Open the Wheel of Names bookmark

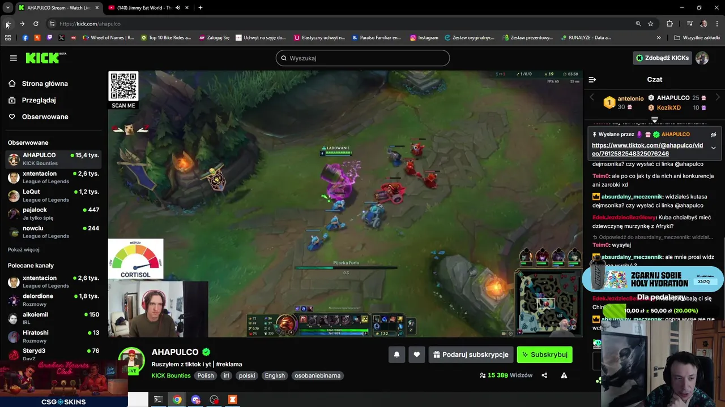coord(108,38)
